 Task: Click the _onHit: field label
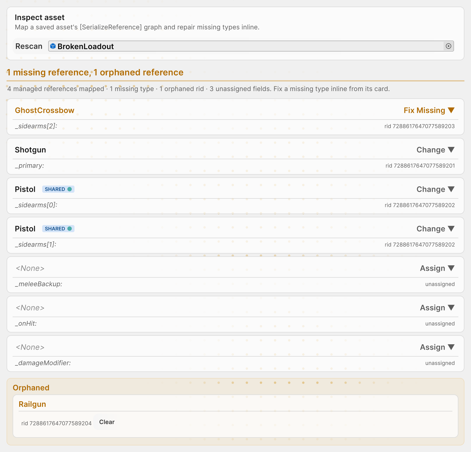tap(26, 323)
